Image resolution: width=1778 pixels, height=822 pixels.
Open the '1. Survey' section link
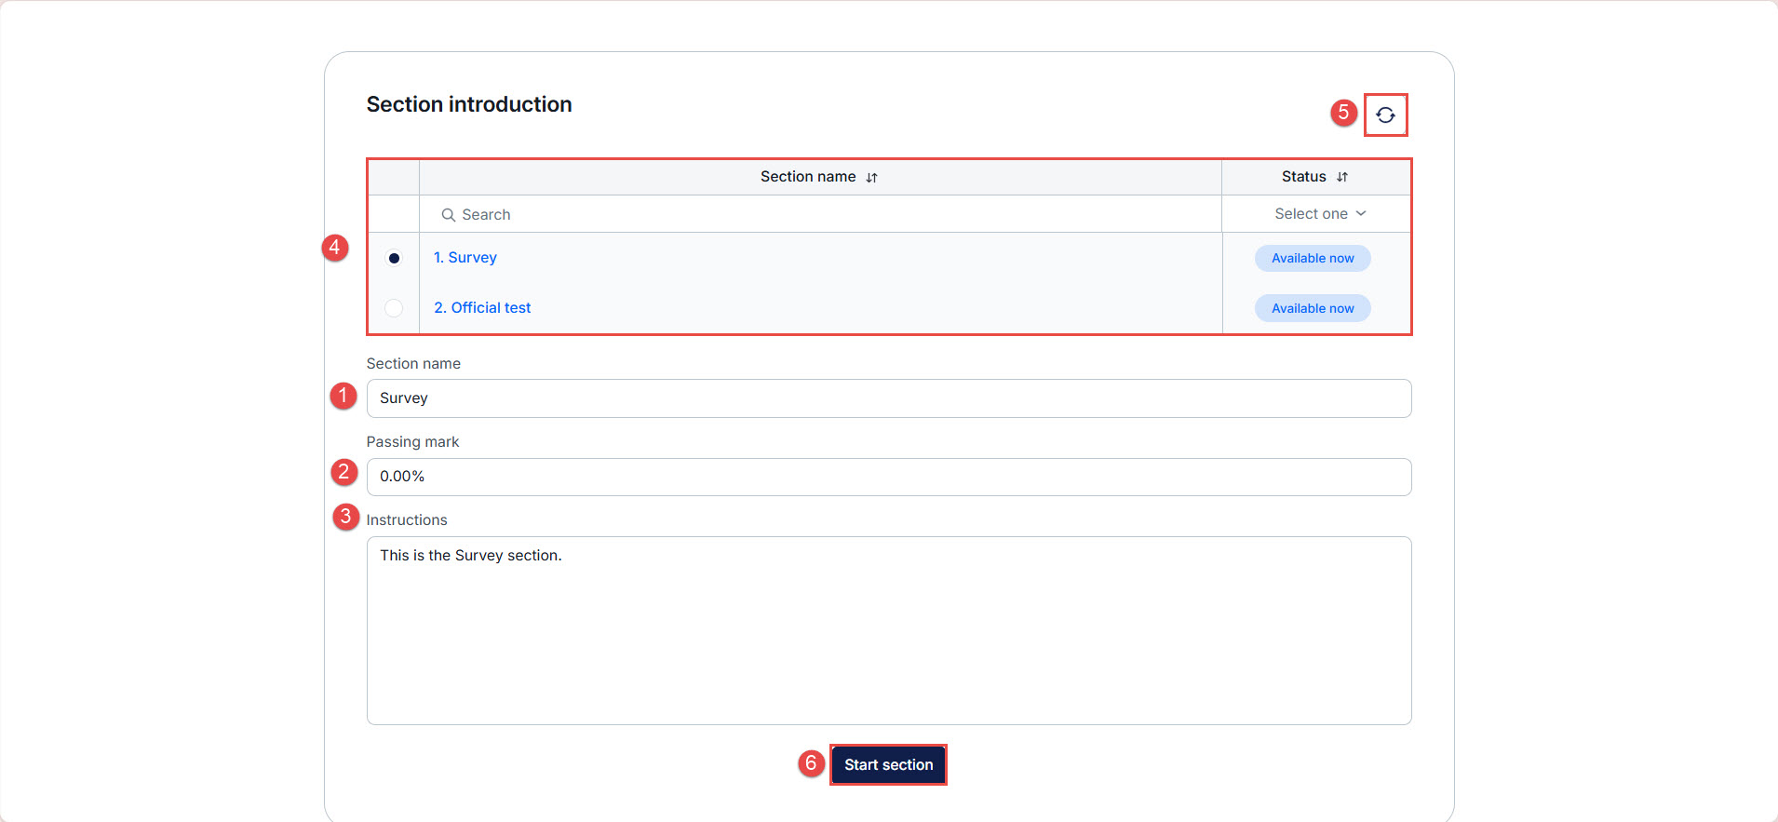click(465, 258)
